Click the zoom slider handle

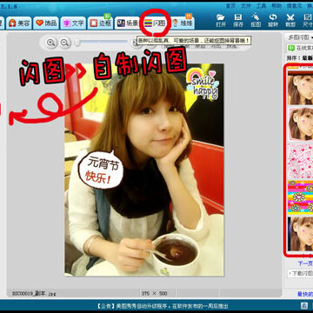[77, 43]
